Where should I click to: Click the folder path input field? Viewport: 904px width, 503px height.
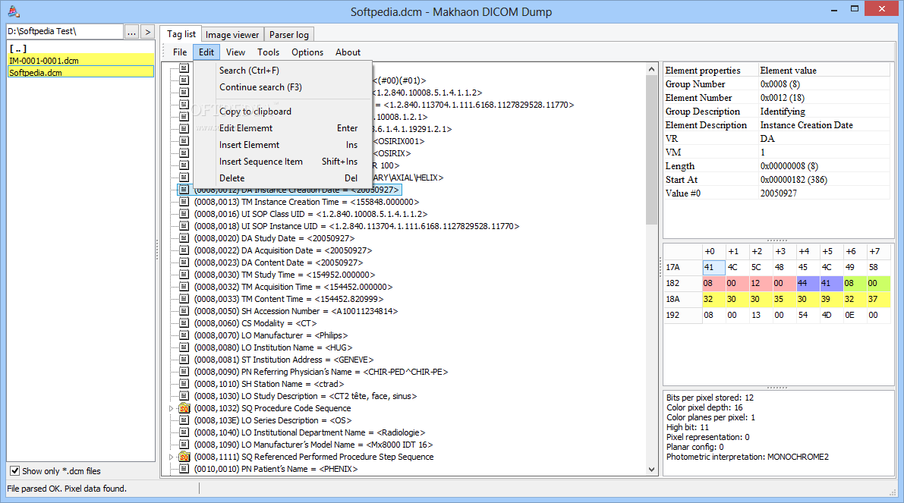pos(65,31)
